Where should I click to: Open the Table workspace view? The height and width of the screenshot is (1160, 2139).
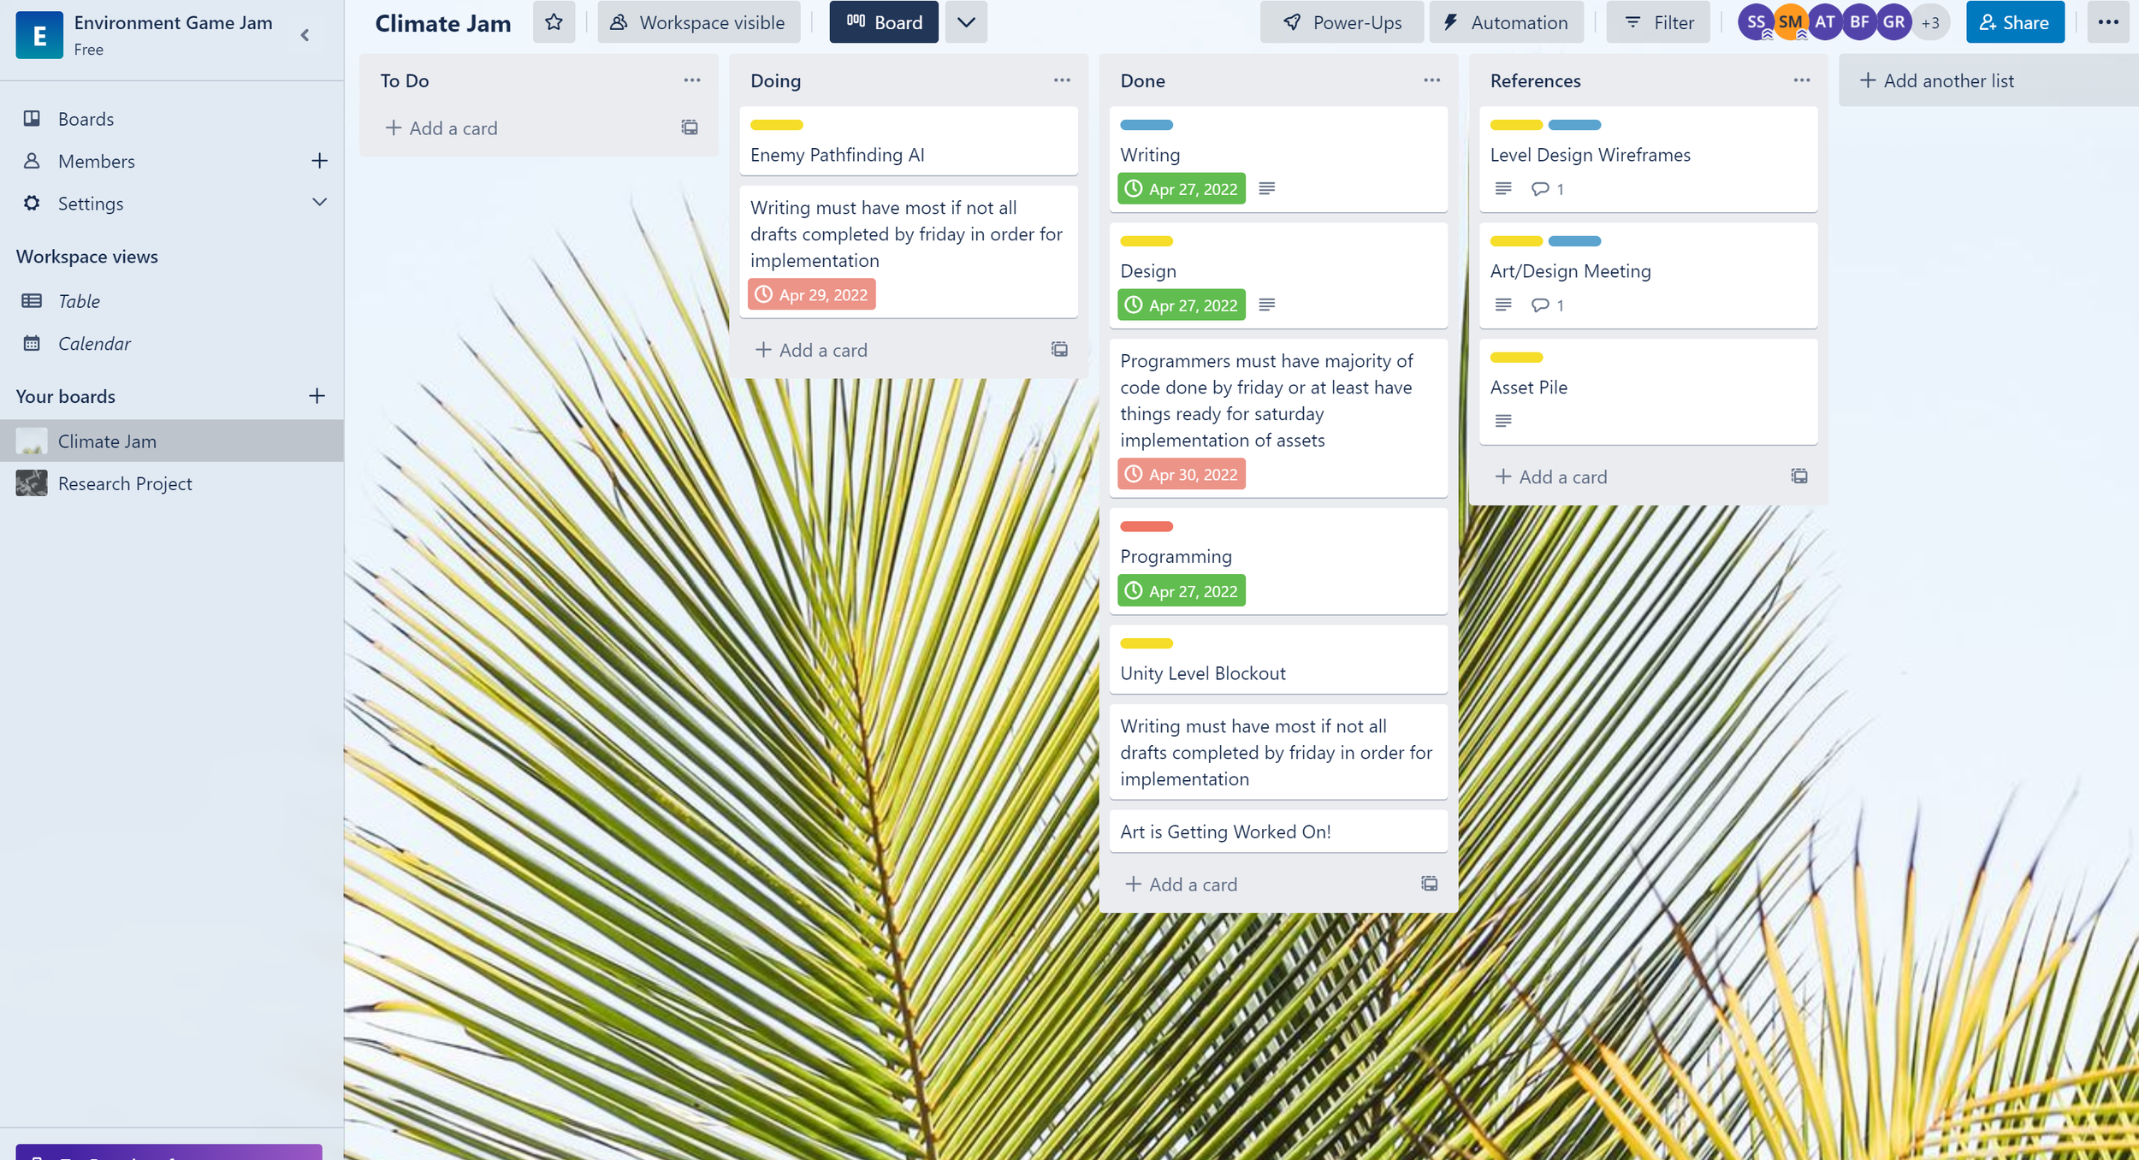click(x=79, y=301)
